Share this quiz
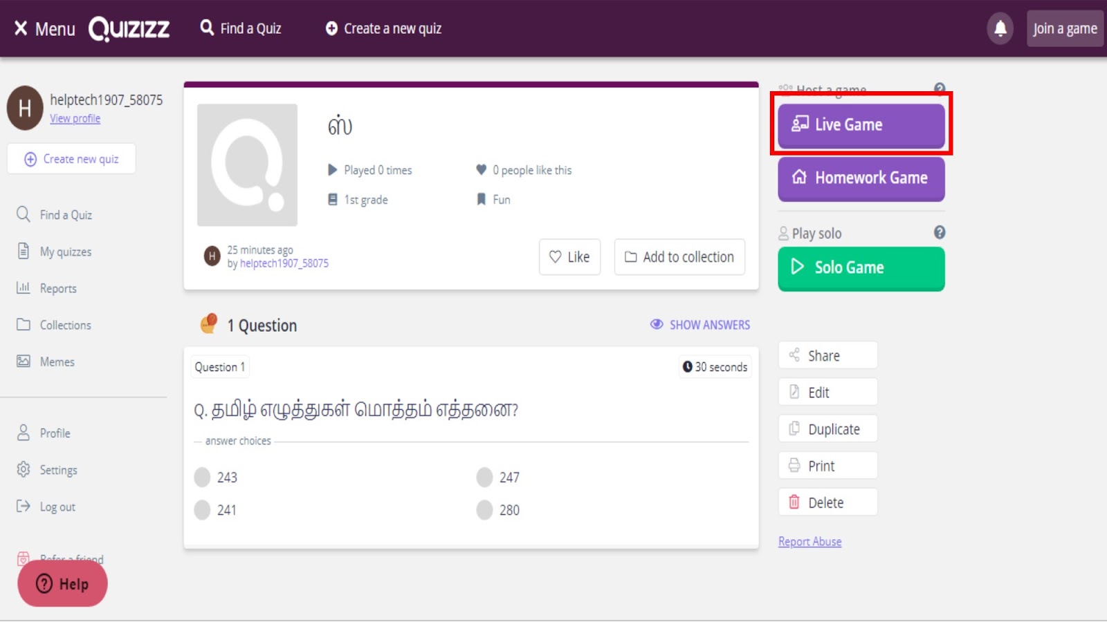The height and width of the screenshot is (622, 1107). click(x=828, y=355)
